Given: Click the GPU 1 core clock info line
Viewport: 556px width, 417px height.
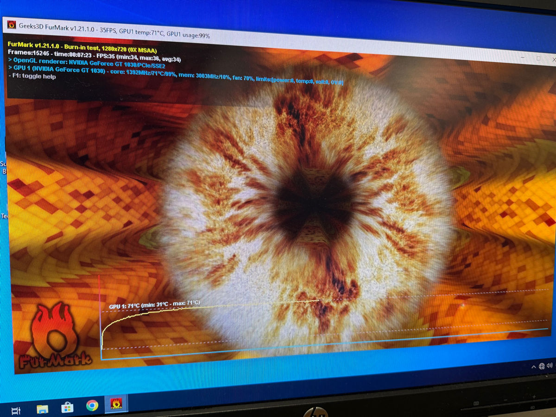Looking at the screenshot, I should pos(176,77).
